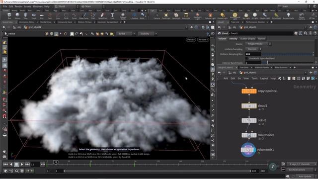
Task: Click the cloud1 node name field
Action: tap(261, 33)
